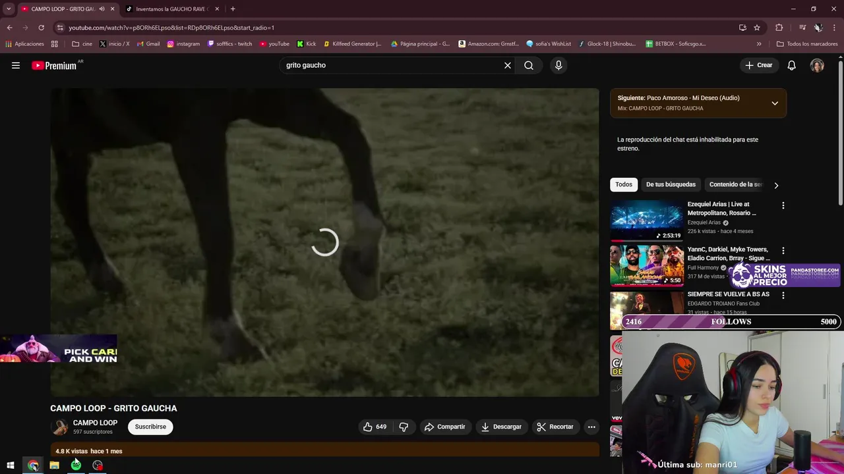Click Suscribirse button
The height and width of the screenshot is (474, 844).
(x=150, y=427)
